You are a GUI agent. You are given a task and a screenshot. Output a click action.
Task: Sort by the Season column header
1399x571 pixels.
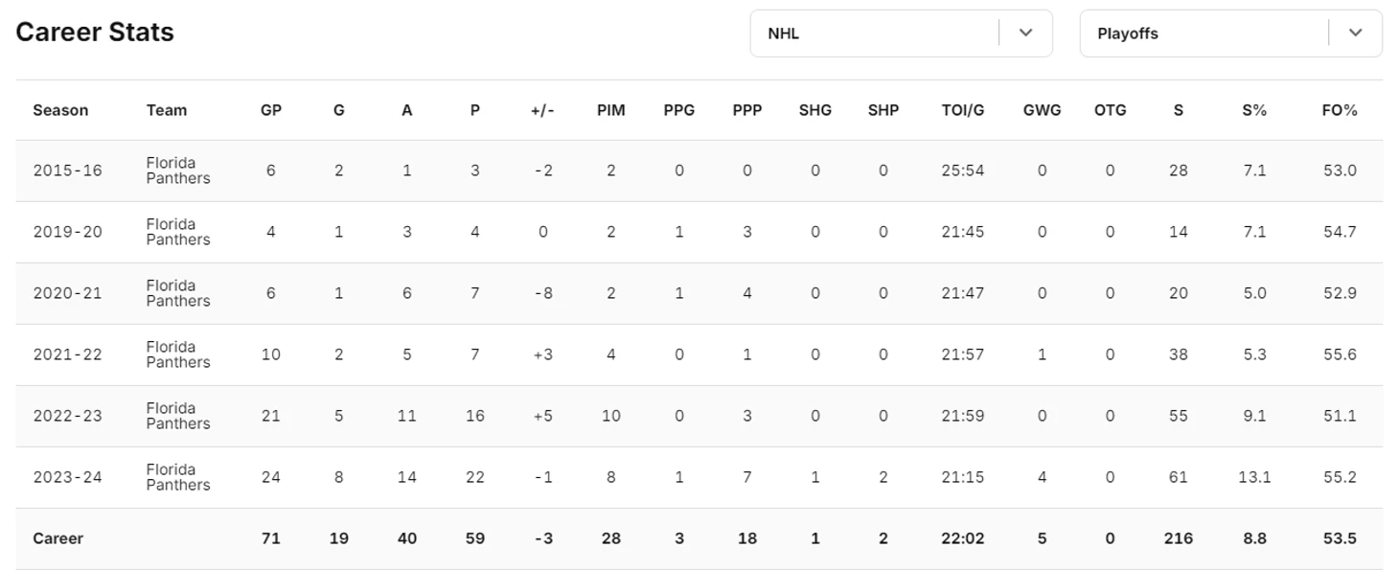click(60, 110)
